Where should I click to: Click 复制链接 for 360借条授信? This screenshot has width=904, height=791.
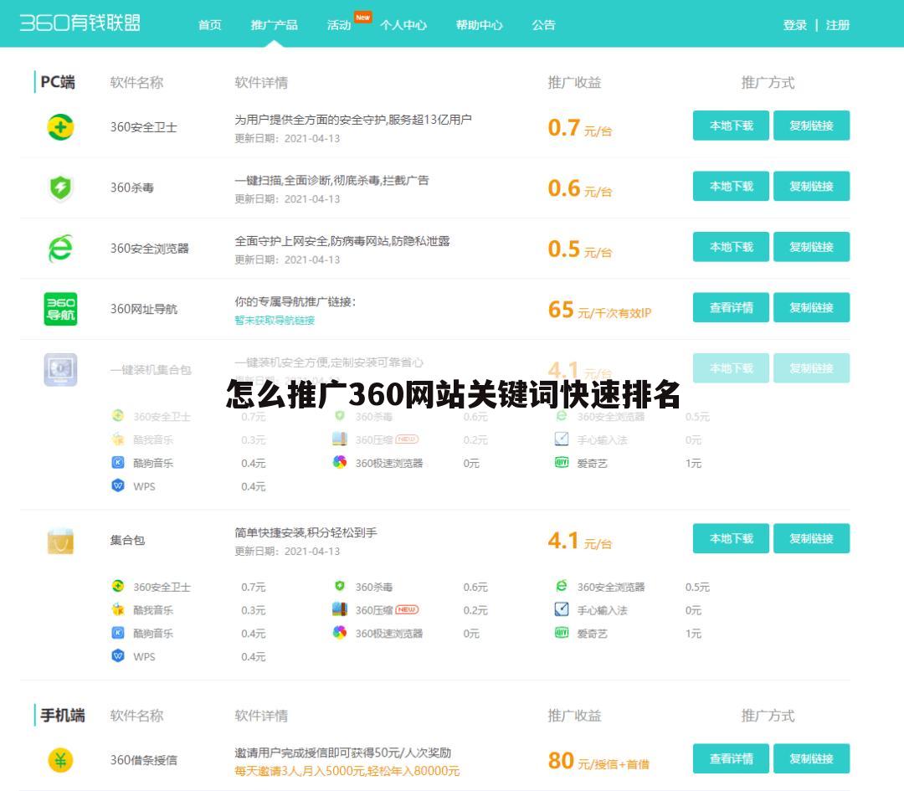click(811, 758)
